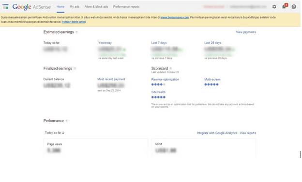Click 'vs previous 7 days' text
The width and height of the screenshot is (302, 182).
click(162, 58)
